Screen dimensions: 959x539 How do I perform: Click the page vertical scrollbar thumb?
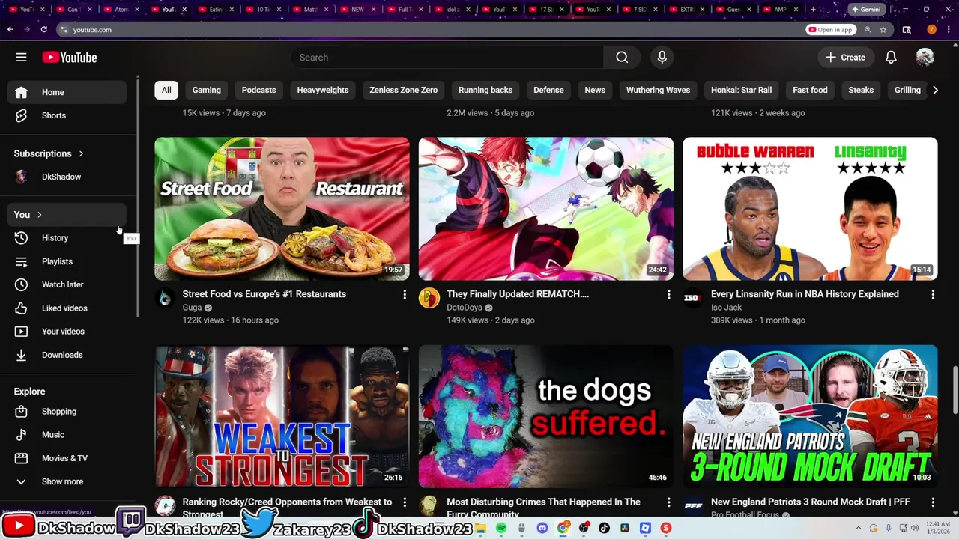click(955, 389)
